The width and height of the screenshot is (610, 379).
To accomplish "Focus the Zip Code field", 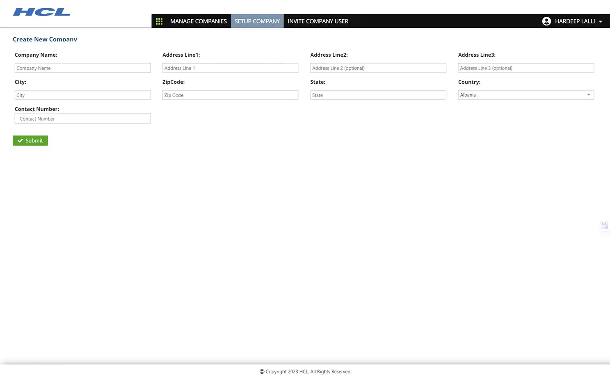I will [230, 95].
